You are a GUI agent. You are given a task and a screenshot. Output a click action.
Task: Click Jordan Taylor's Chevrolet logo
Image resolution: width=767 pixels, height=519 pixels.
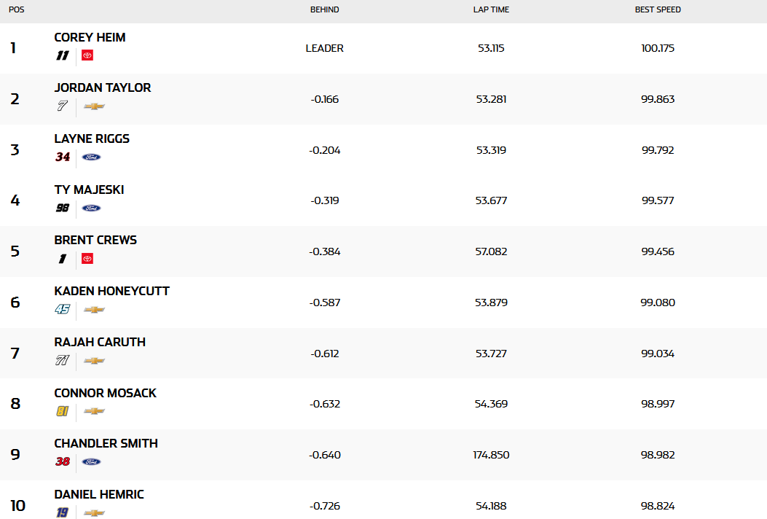point(94,106)
